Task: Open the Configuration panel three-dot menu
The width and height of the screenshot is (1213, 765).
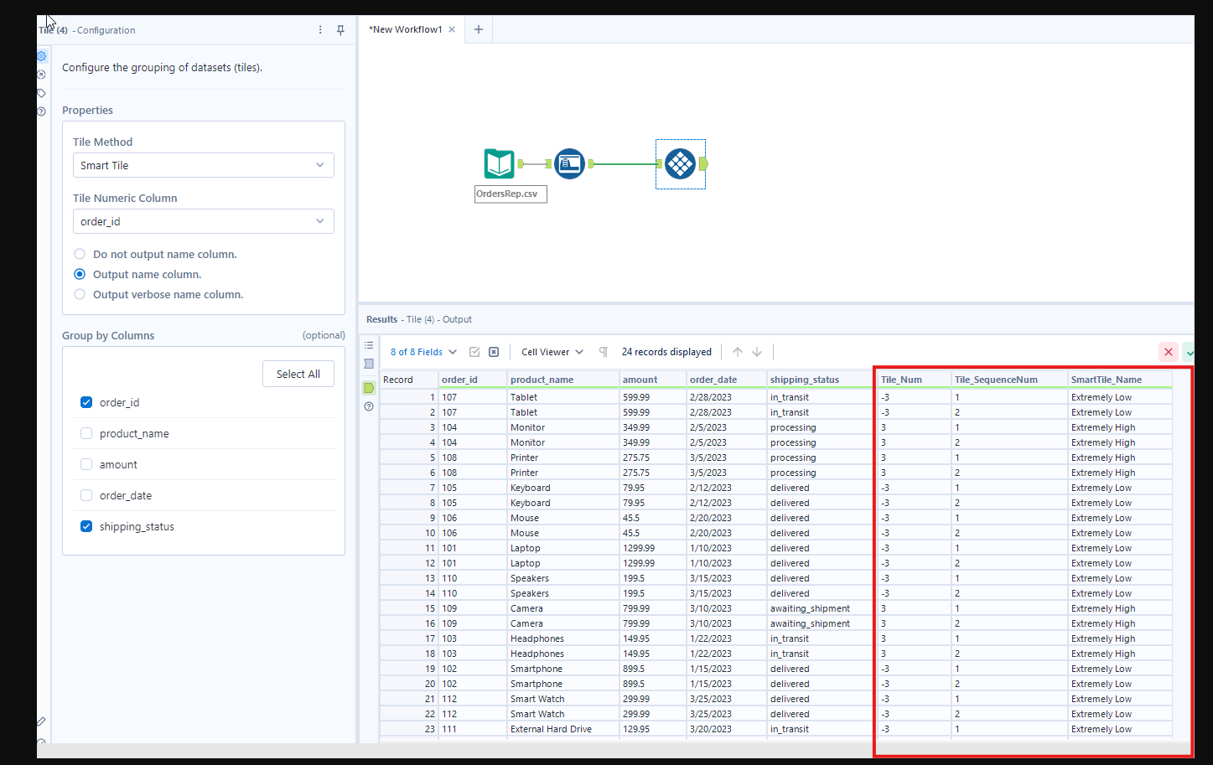Action: click(320, 30)
